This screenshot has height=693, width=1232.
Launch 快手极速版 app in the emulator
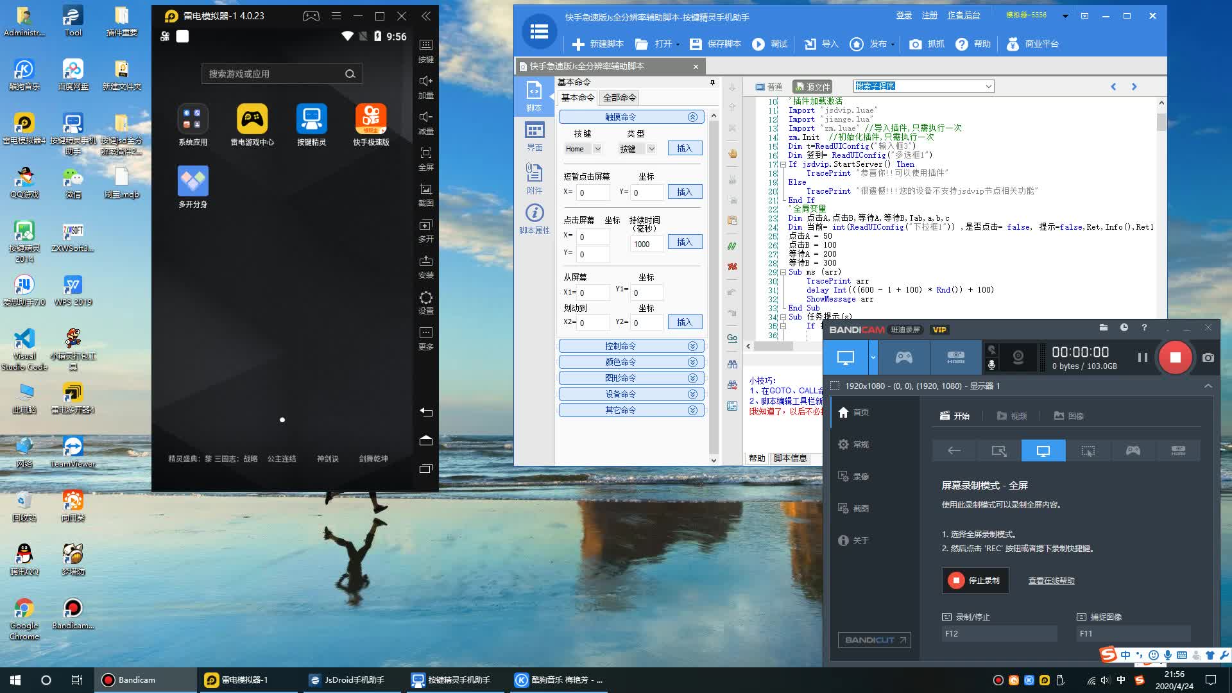point(371,119)
